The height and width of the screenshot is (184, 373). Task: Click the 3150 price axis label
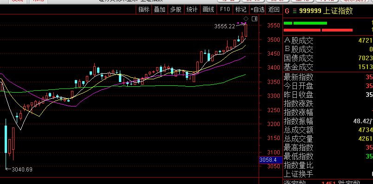coord(274,138)
